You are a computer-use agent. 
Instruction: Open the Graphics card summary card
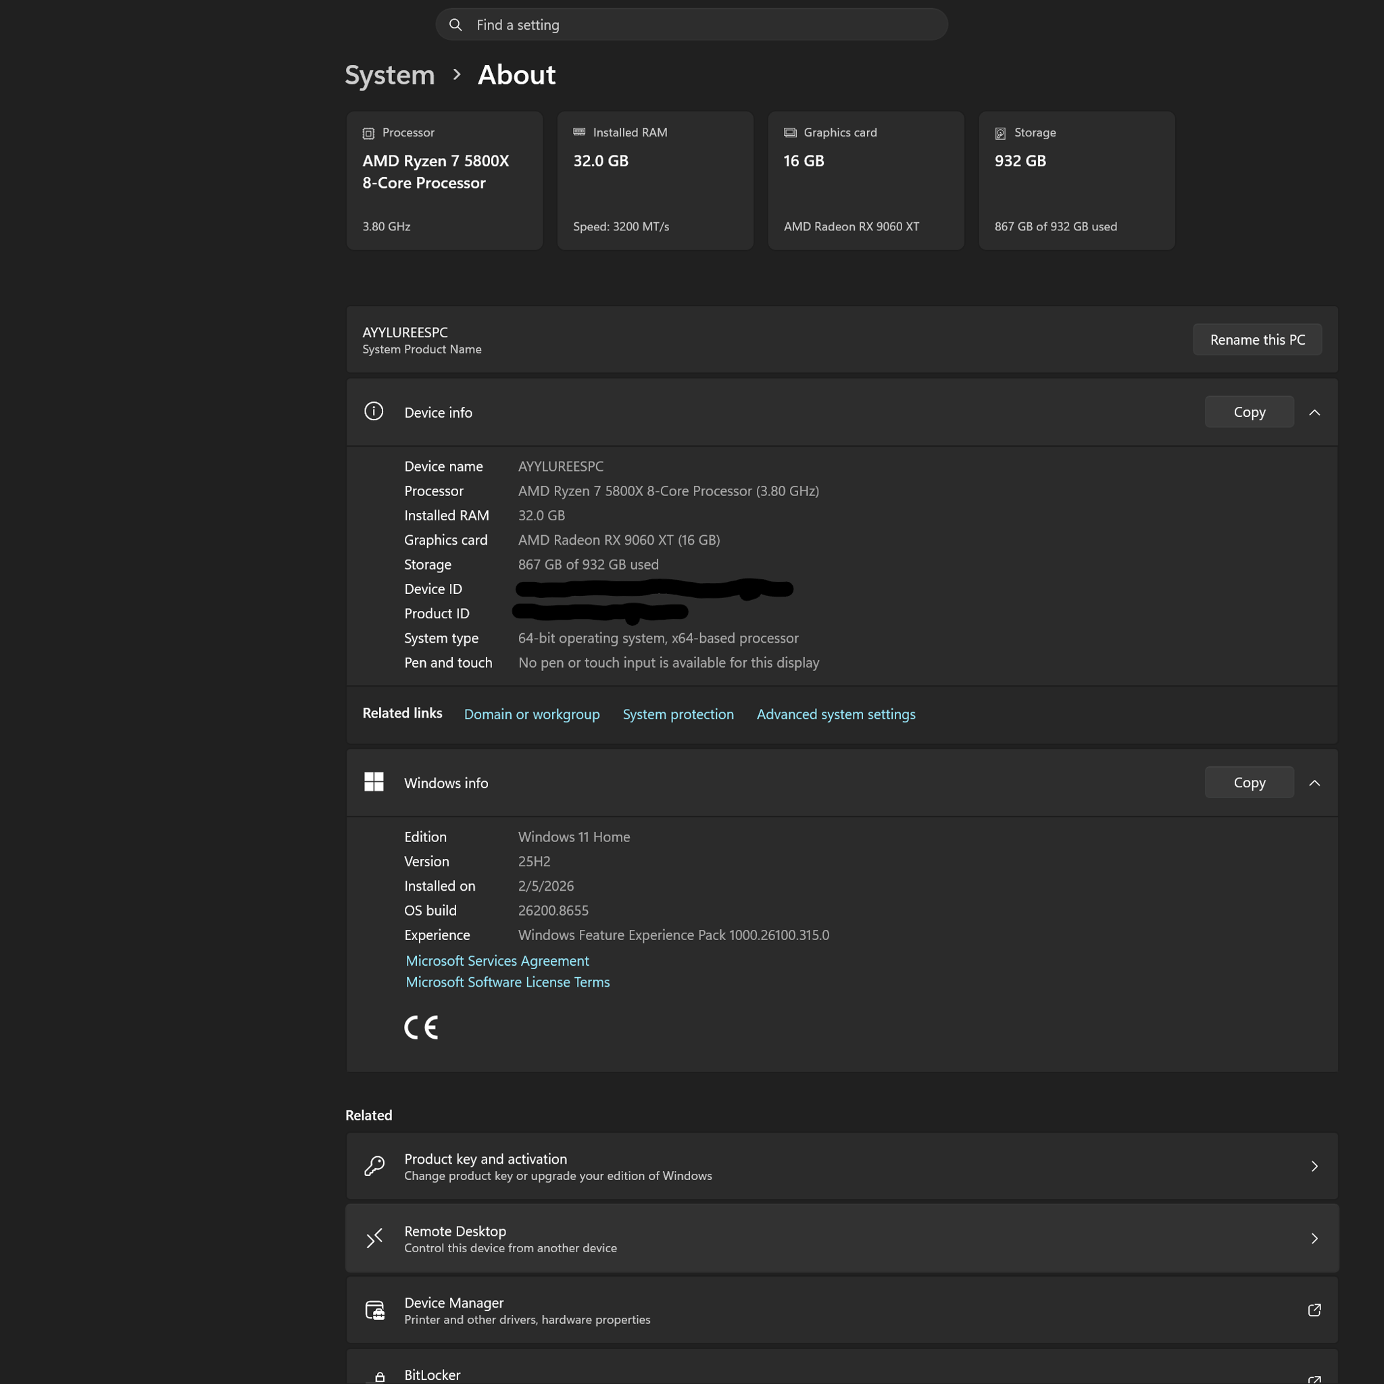[x=866, y=180]
